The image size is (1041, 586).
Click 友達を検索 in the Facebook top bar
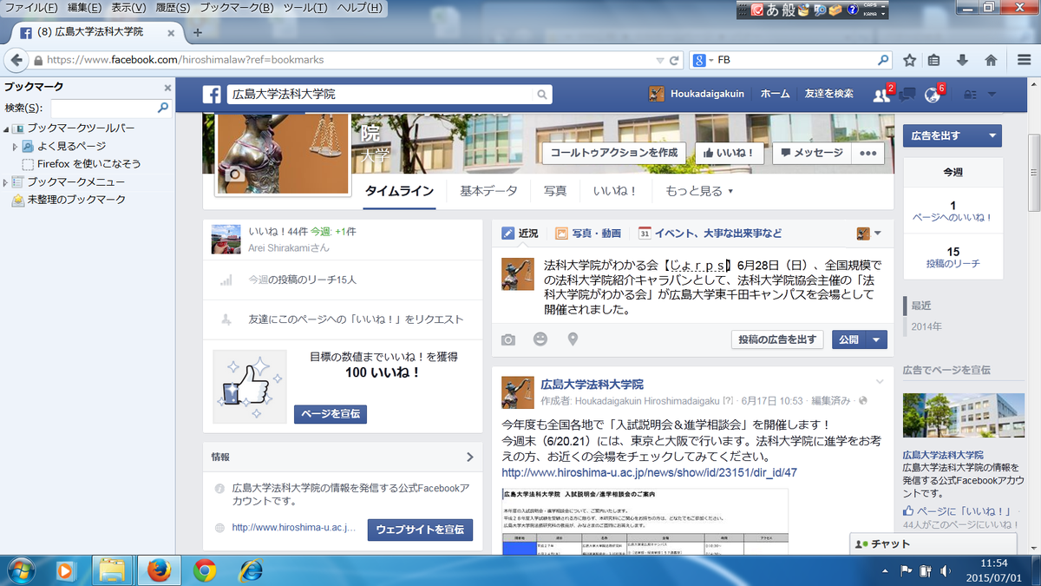click(828, 94)
